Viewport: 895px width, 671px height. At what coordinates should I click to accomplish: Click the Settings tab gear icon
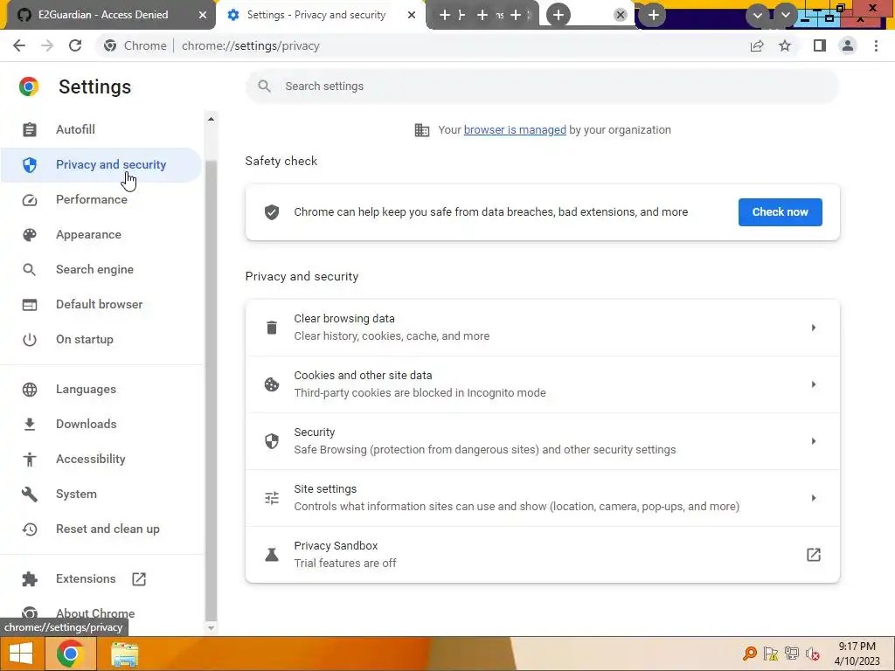[x=232, y=15]
